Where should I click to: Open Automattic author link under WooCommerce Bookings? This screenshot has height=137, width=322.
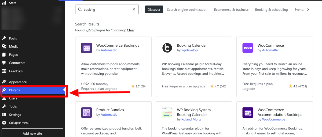point(109,50)
